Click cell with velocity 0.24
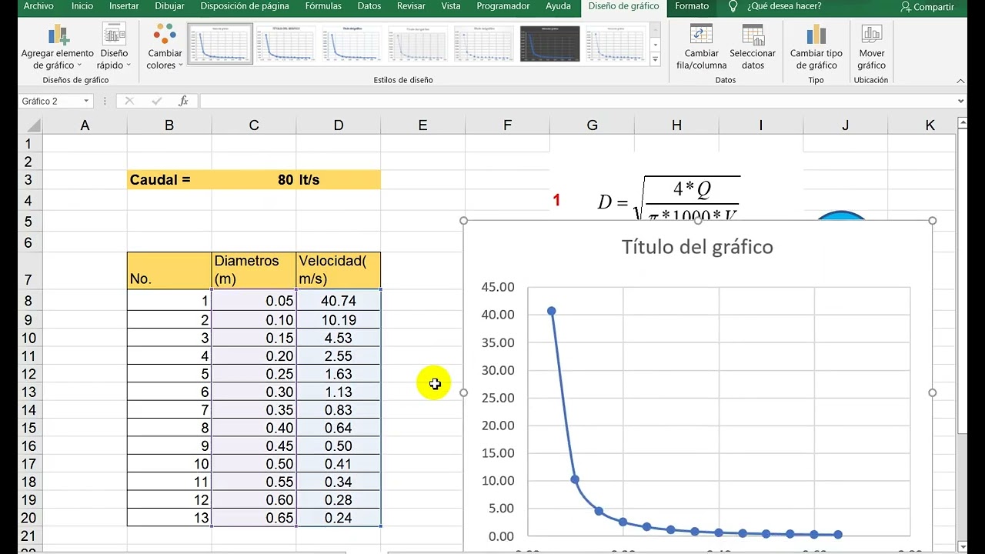The image size is (985, 554). point(339,518)
